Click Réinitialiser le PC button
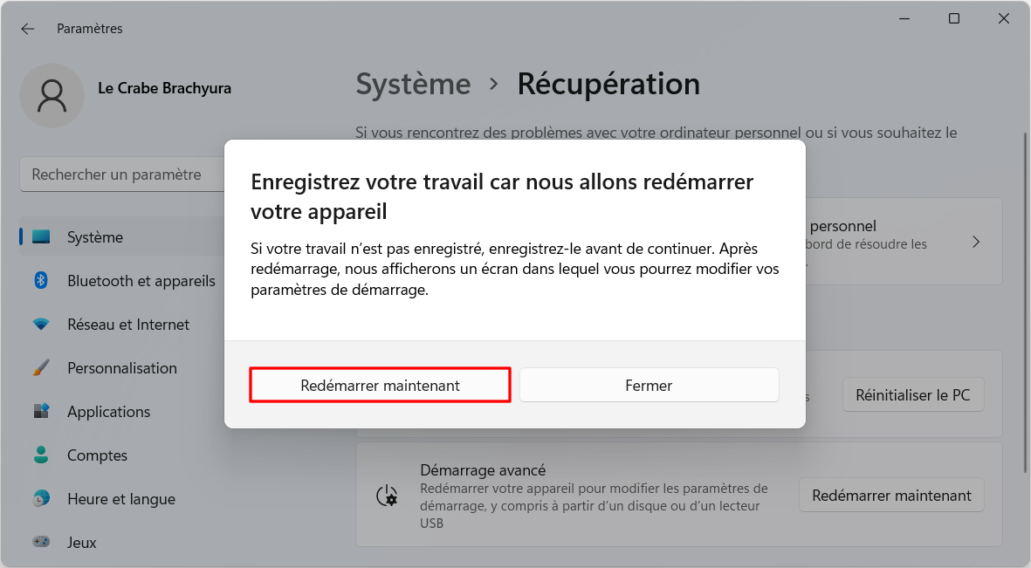The image size is (1031, 568). coord(912,395)
